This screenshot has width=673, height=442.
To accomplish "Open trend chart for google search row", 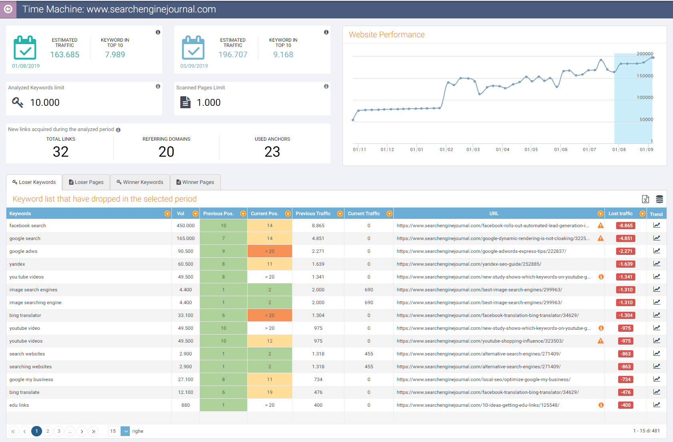I will 657,238.
